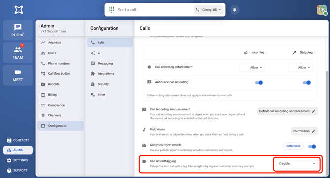
Task: Open Compliance admin page
Action: 61,105
